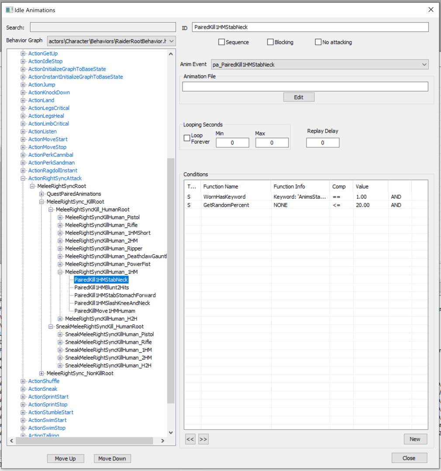Click the tree vertical scrollbar thumb
Screen dimensions: 441x471
coord(171,280)
